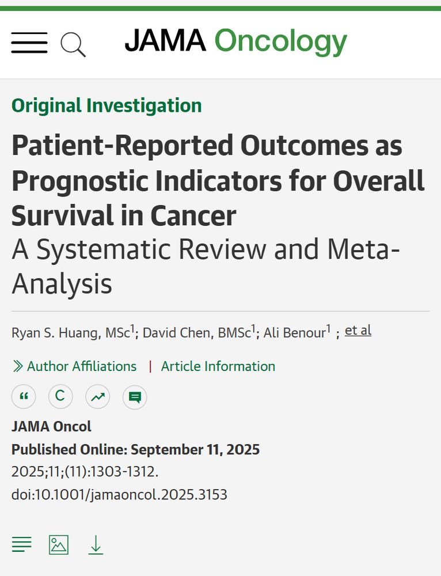Click the Published Online date text

tap(136, 449)
